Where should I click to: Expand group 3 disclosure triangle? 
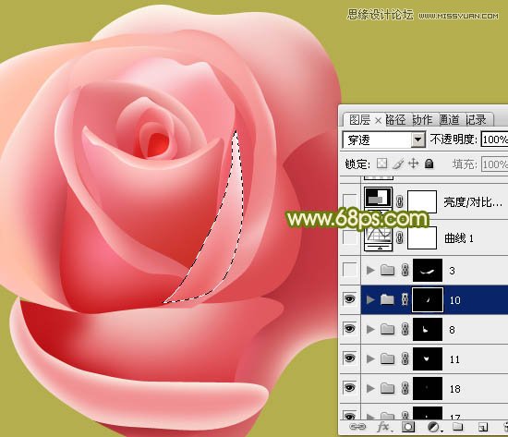coord(369,270)
